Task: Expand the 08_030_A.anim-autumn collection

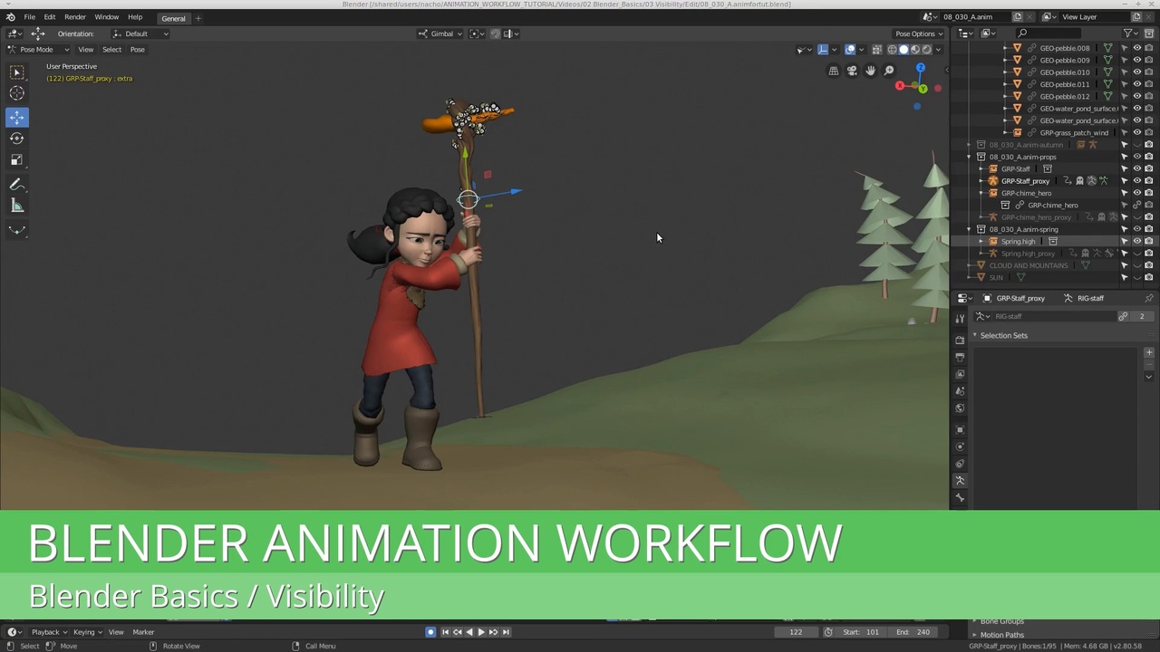Action: click(969, 145)
